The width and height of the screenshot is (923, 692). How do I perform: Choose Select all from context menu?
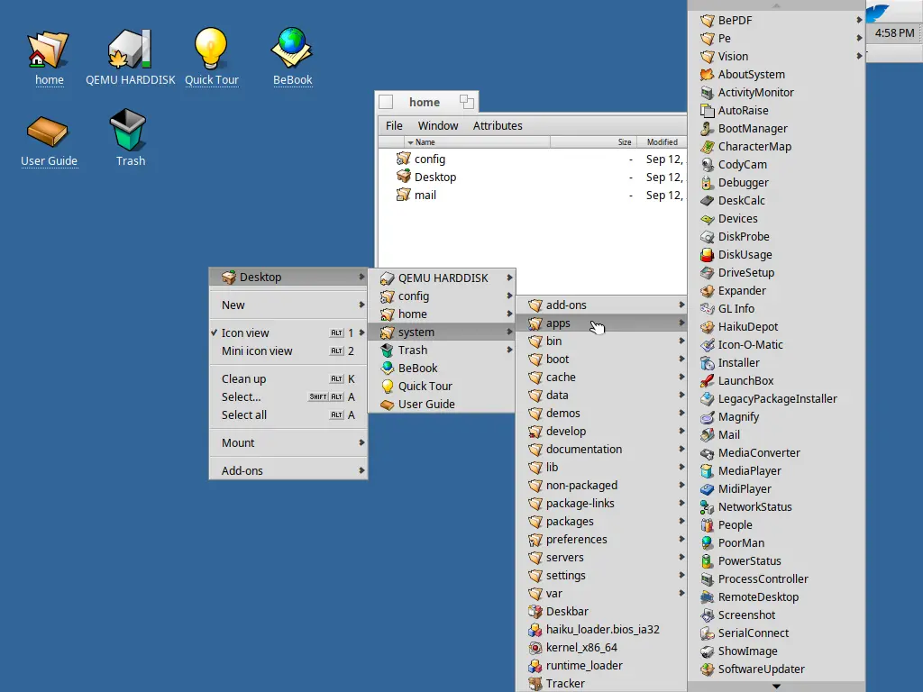pos(288,414)
